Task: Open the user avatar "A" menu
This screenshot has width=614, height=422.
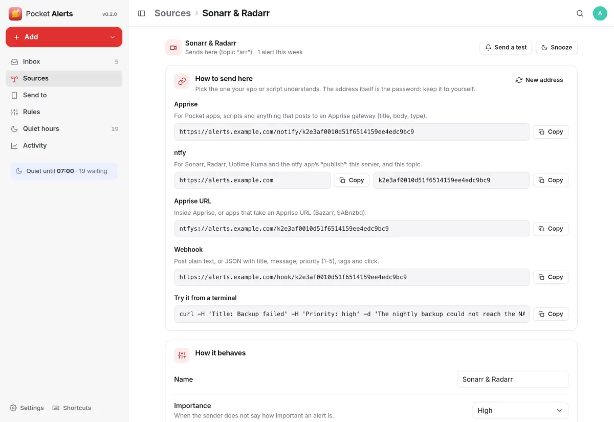Action: 600,13
